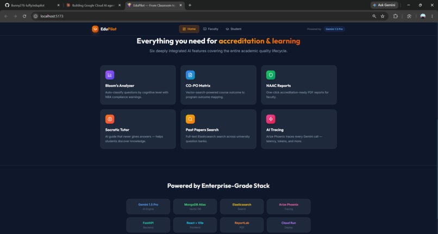
Task: Click the NAAC Reports card title
Action: (x=278, y=86)
